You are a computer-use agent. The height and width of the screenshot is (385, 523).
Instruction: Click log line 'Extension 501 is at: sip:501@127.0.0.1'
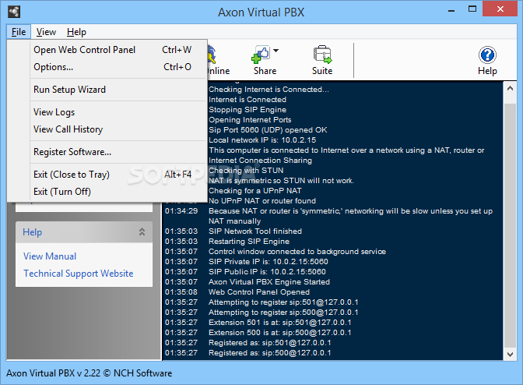279,323
